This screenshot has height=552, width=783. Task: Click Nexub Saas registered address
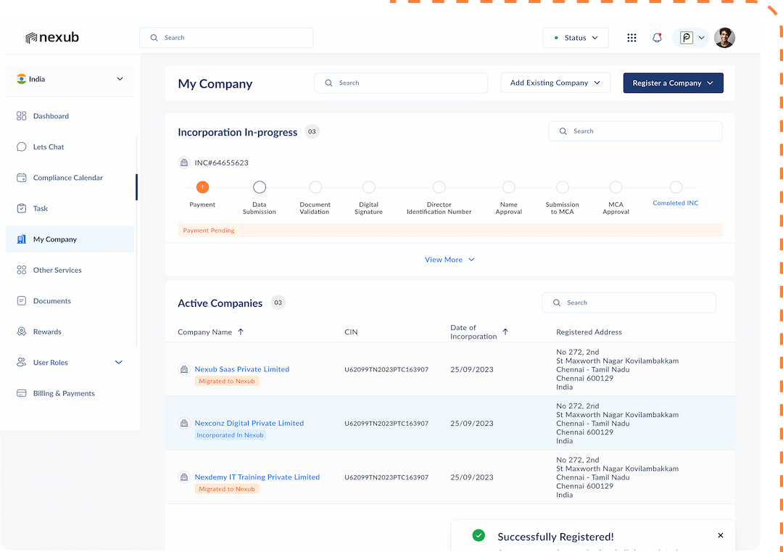(617, 370)
